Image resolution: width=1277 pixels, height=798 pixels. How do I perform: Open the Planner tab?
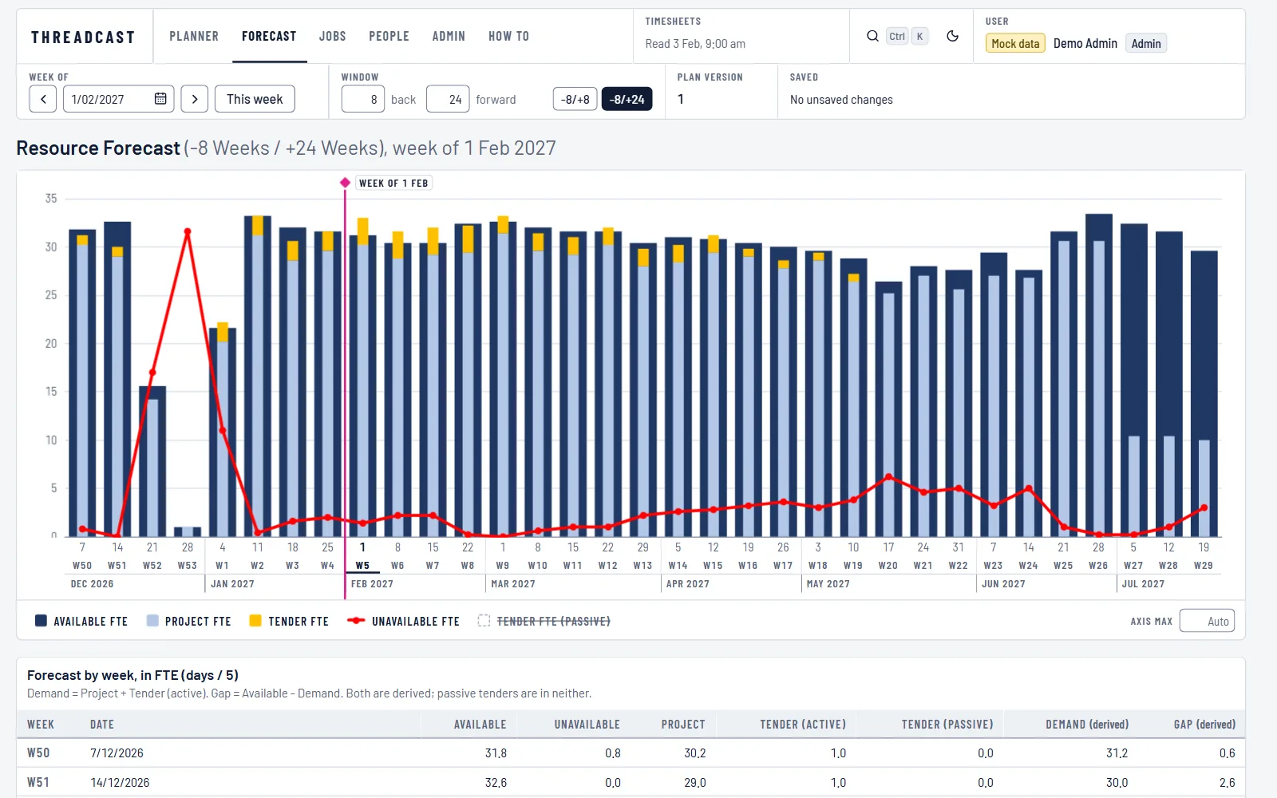tap(194, 36)
